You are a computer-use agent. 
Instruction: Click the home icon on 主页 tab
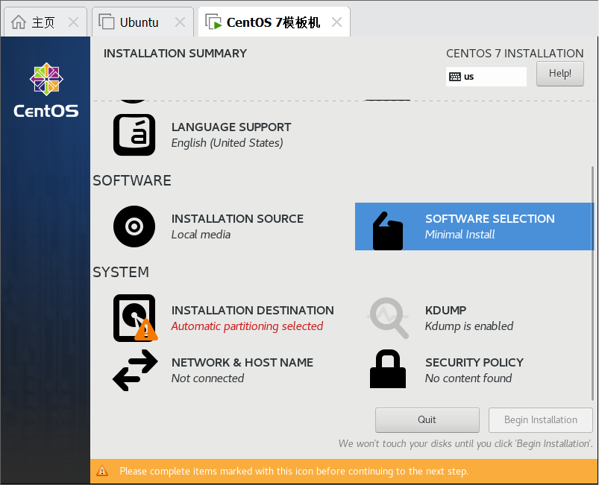tap(19, 22)
